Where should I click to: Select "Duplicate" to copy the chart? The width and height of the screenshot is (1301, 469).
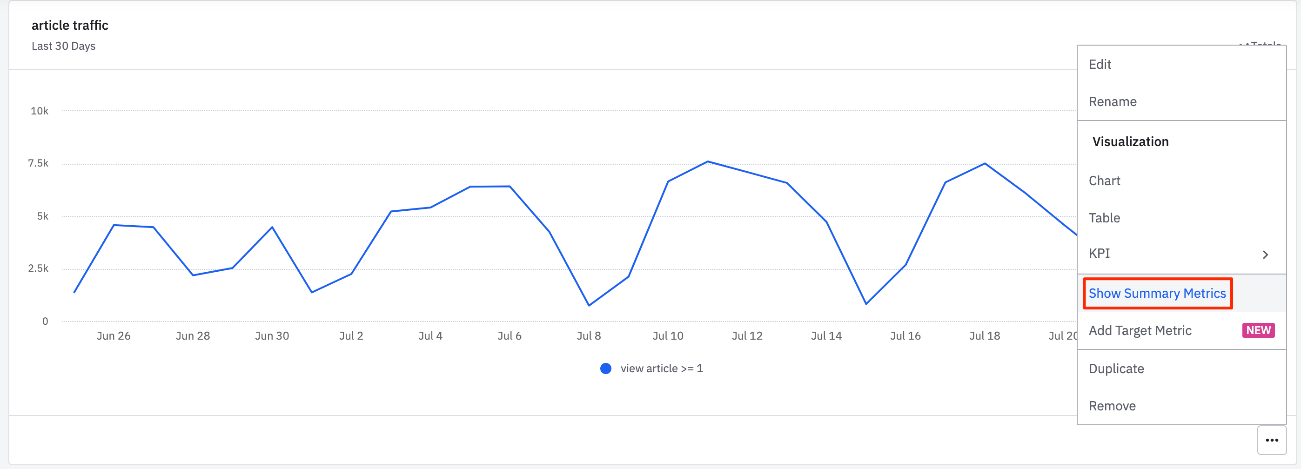tap(1116, 368)
